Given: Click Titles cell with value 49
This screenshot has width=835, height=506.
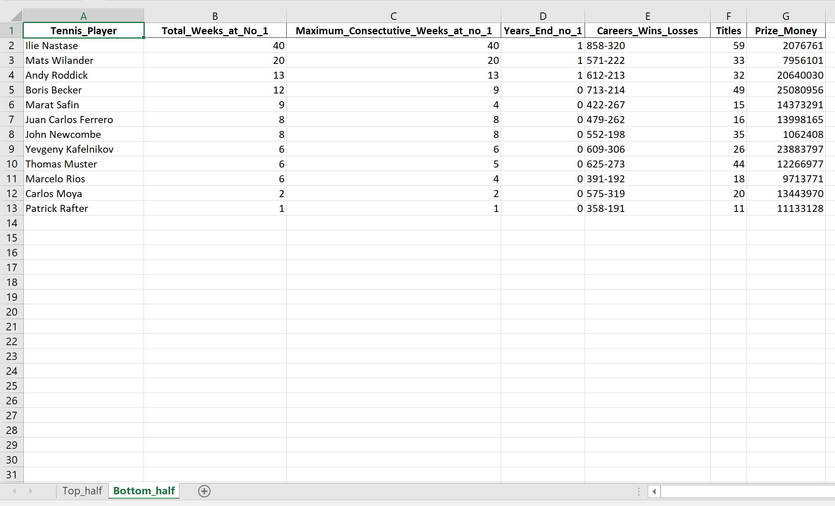Looking at the screenshot, I should pyautogui.click(x=729, y=90).
